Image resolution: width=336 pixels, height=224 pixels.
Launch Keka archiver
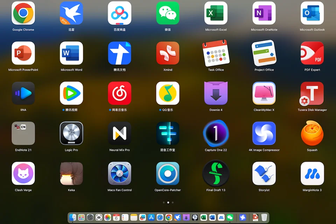(71, 173)
